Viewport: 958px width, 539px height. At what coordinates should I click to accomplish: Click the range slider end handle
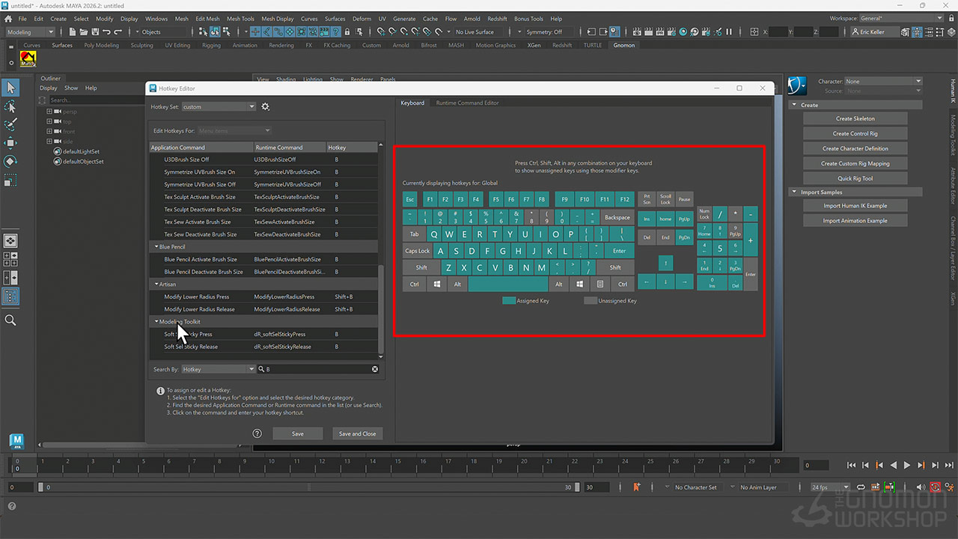pyautogui.click(x=577, y=487)
